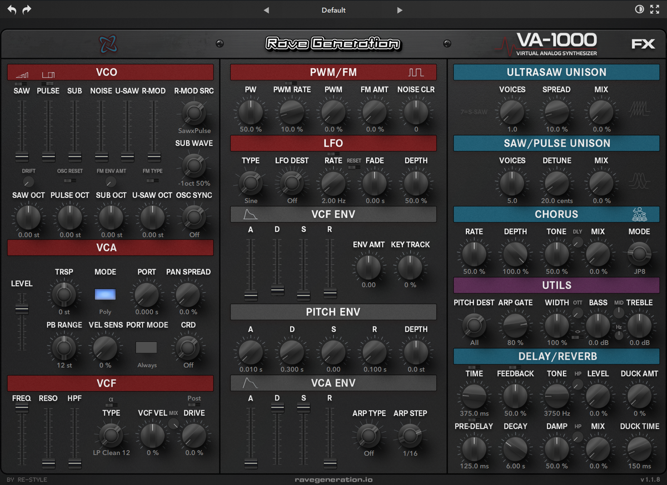Screen dimensions: 667x485
Task: Click the PORT MODE Always button
Action: 147,348
